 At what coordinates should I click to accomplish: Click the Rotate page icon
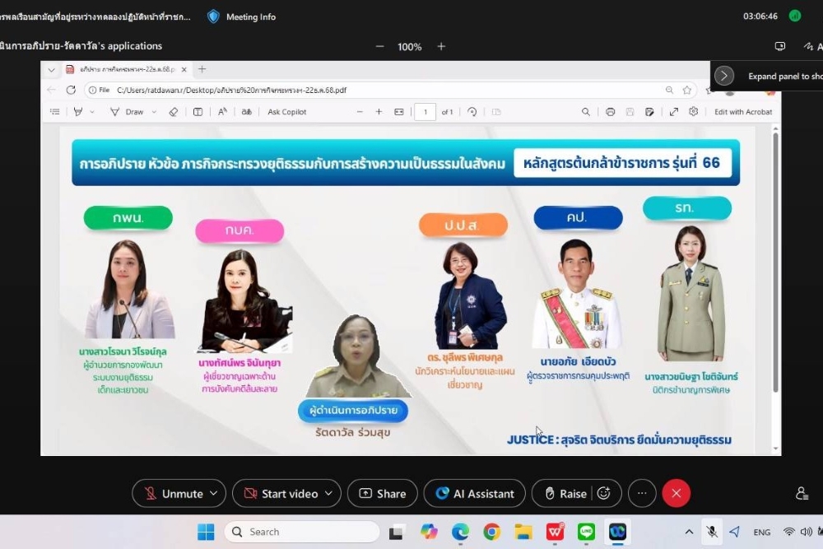click(472, 112)
